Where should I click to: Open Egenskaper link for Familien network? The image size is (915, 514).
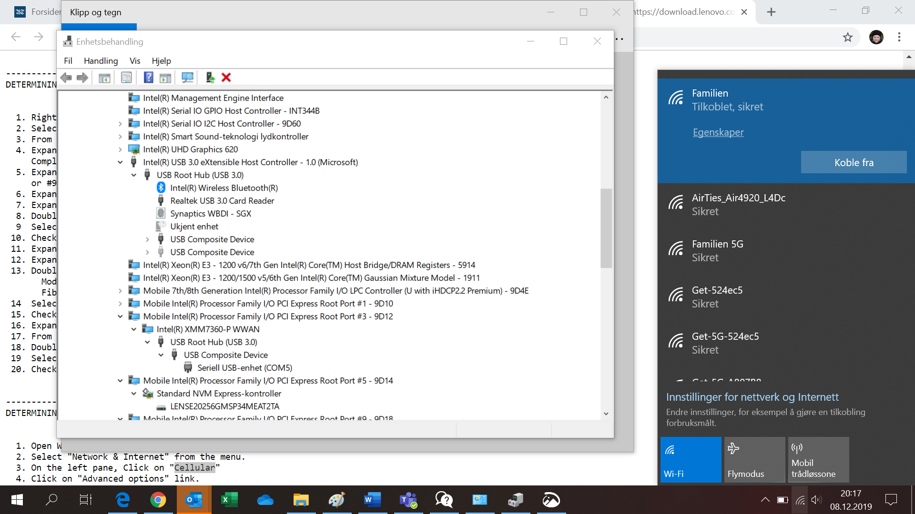point(718,132)
